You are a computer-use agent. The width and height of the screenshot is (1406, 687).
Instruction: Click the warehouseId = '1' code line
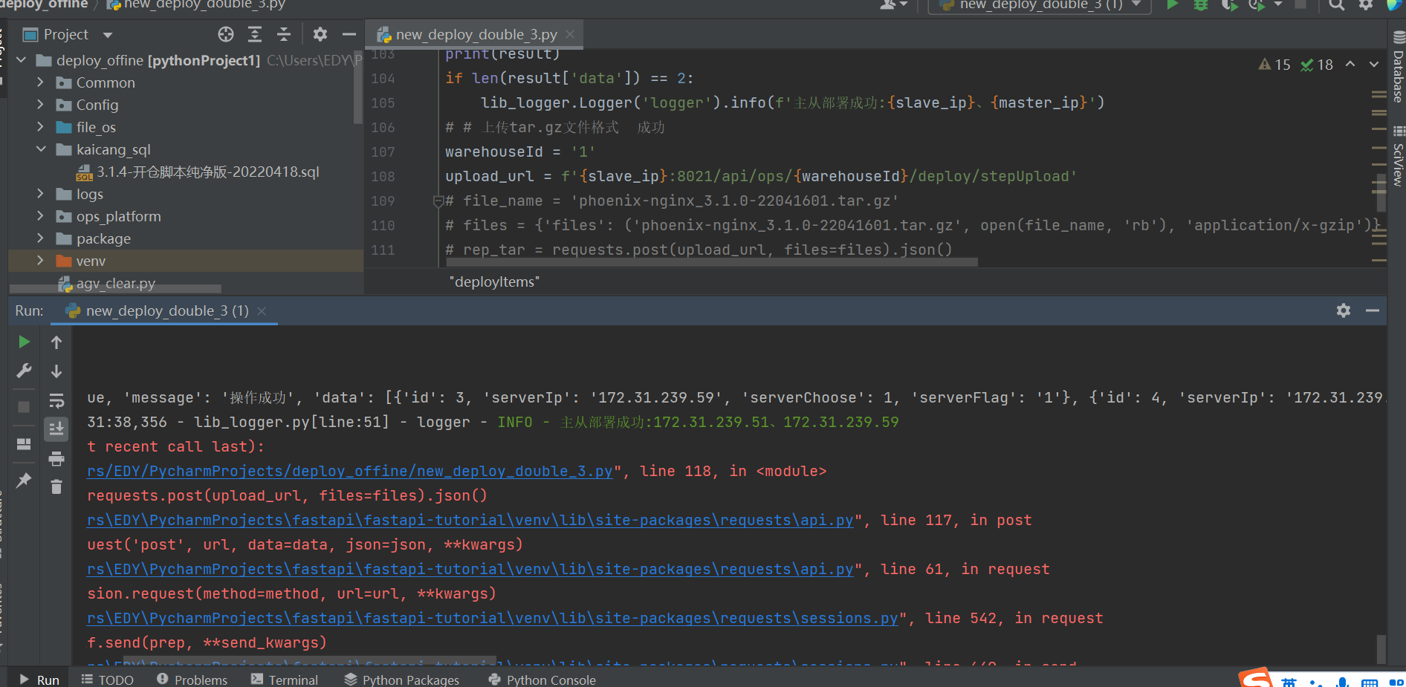tap(520, 152)
